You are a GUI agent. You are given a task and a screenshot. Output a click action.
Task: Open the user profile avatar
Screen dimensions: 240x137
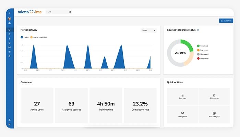coord(10,19)
